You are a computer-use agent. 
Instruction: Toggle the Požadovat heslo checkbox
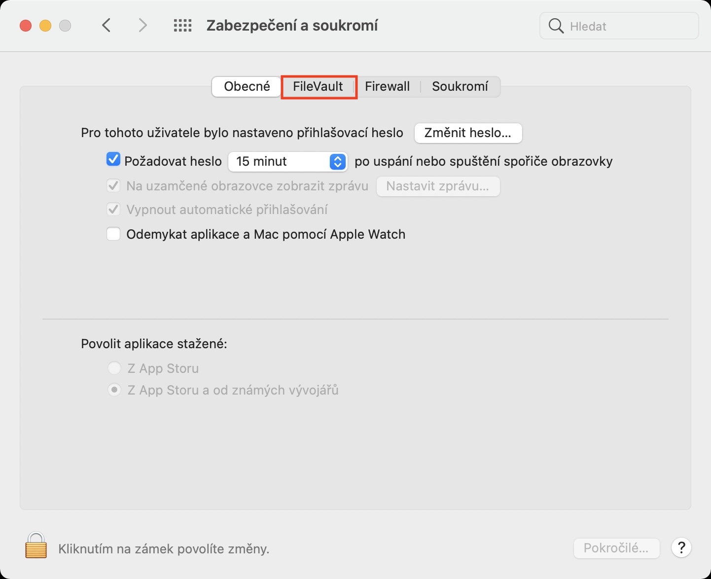[x=113, y=160]
